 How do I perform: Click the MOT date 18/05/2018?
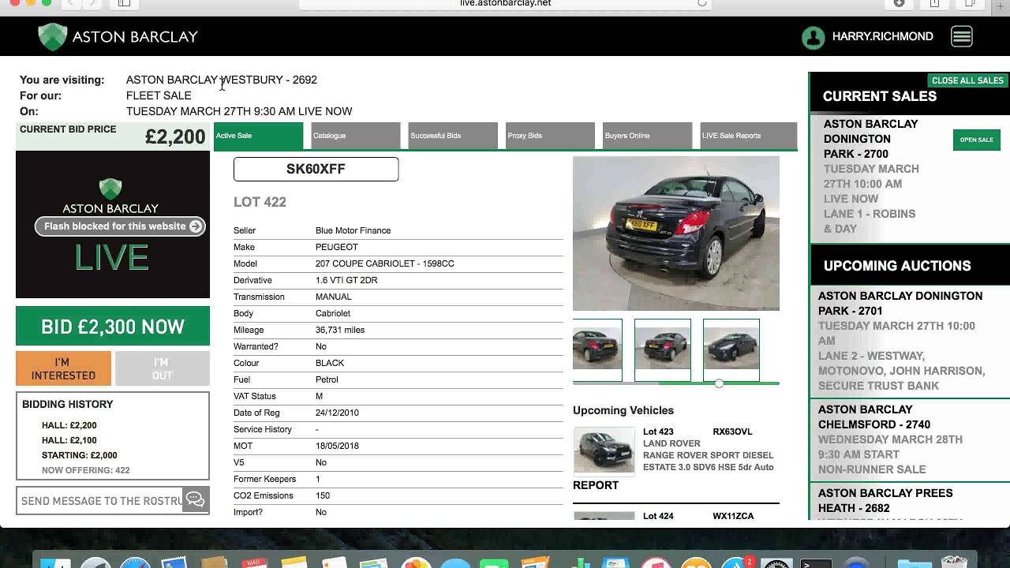point(337,446)
